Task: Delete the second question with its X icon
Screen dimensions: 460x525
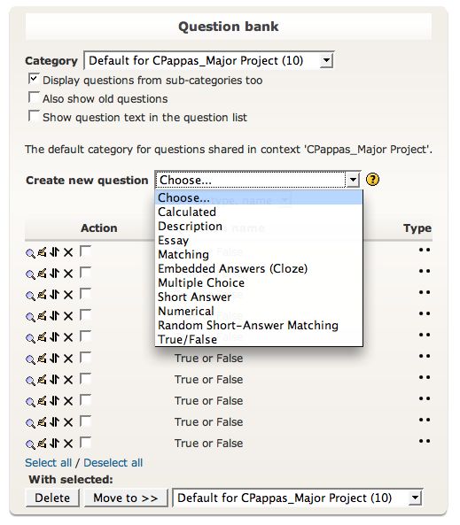Action: 68,274
